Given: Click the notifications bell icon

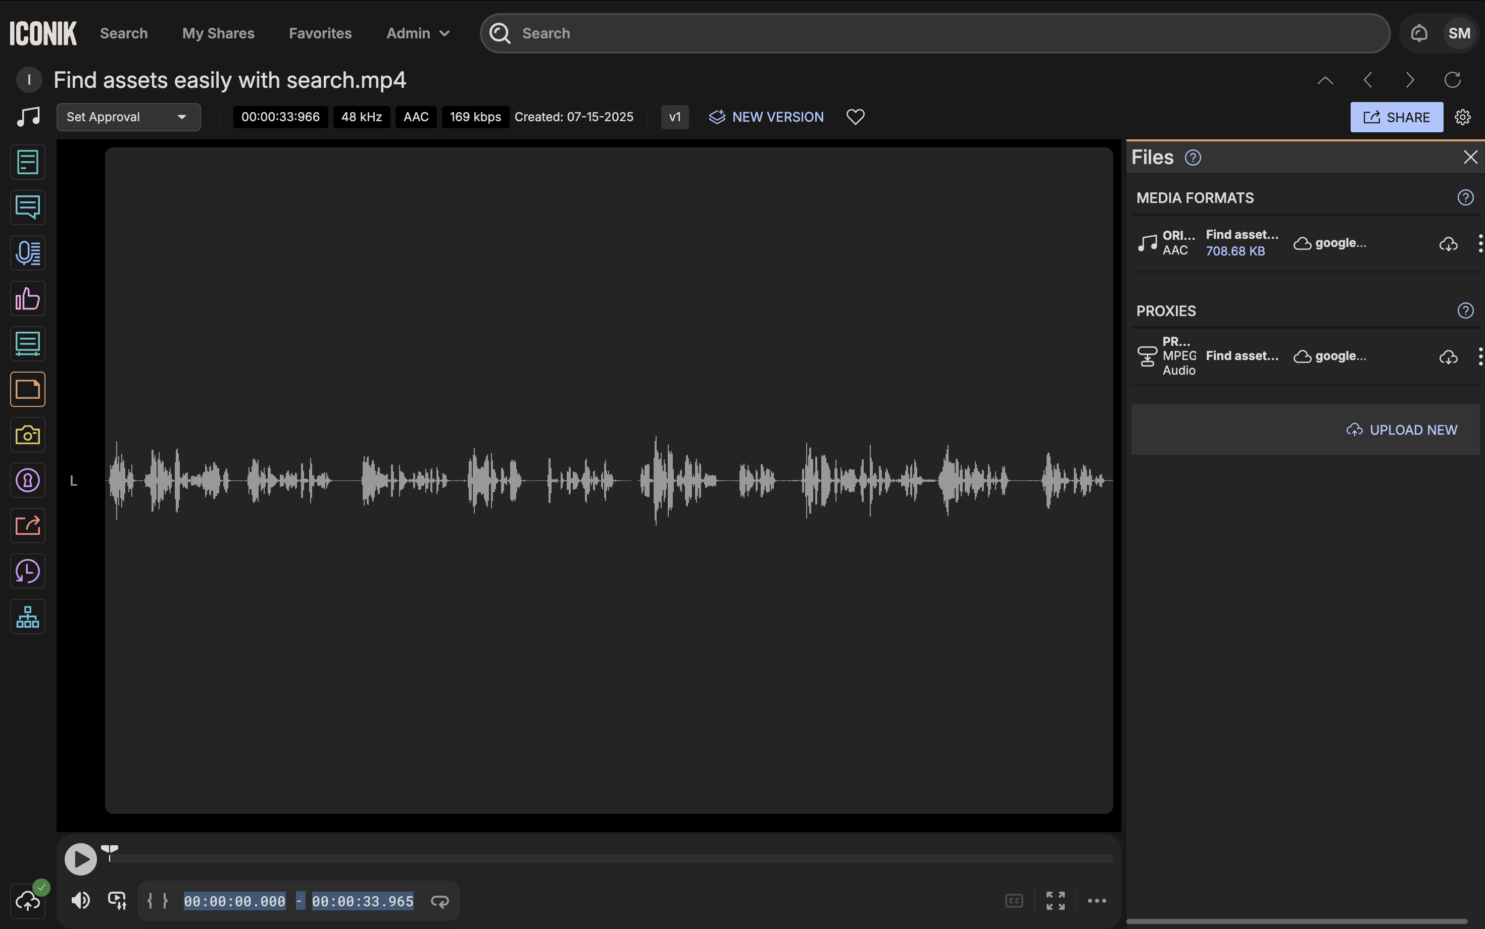Looking at the screenshot, I should (x=1419, y=33).
